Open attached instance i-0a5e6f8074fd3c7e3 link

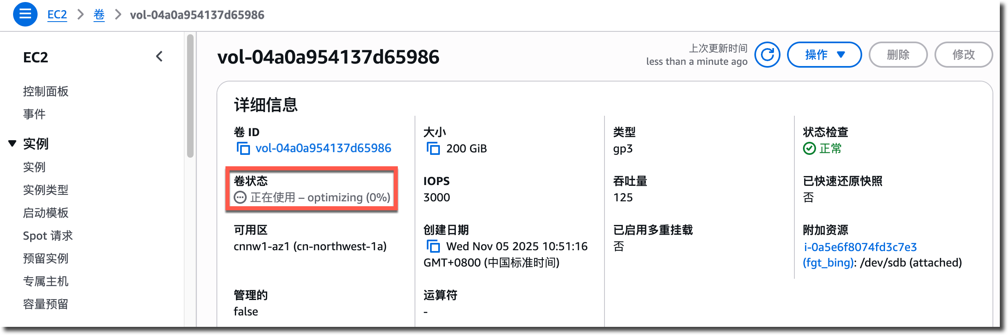pyautogui.click(x=860, y=247)
